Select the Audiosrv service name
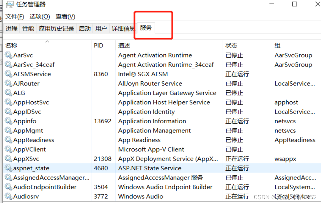Viewport: 321px width, 203px height. [26, 196]
